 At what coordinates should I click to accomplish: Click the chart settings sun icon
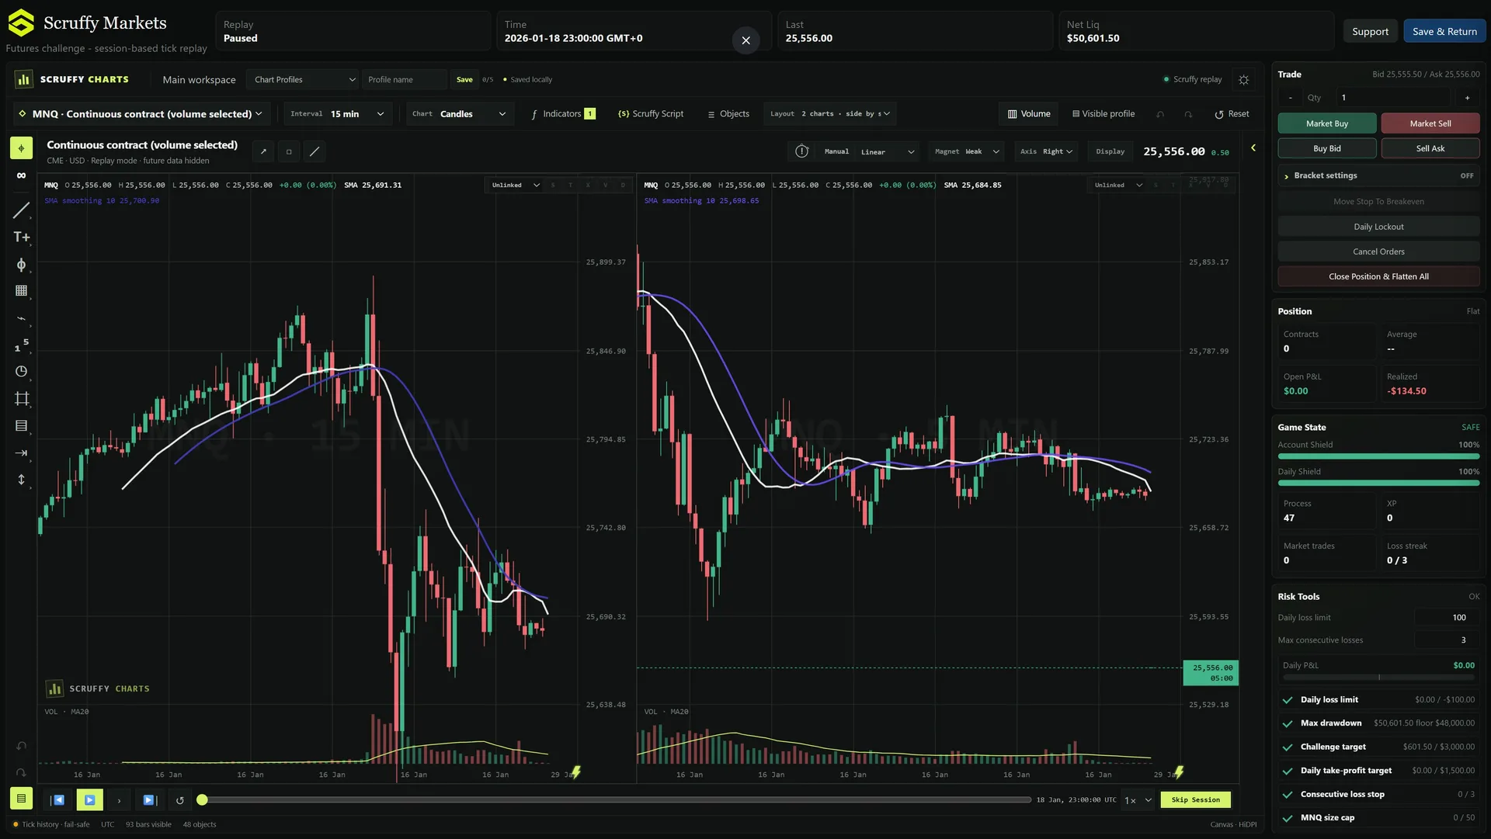tap(1243, 80)
